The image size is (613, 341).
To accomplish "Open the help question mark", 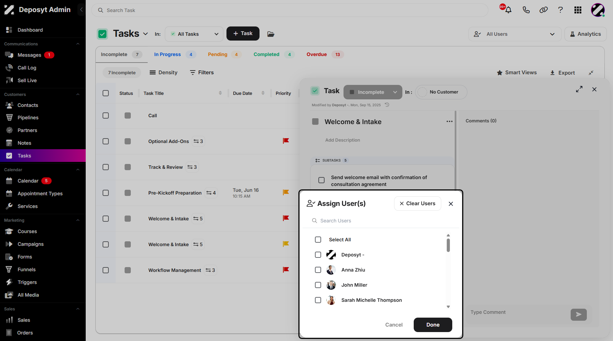I will pos(560,10).
